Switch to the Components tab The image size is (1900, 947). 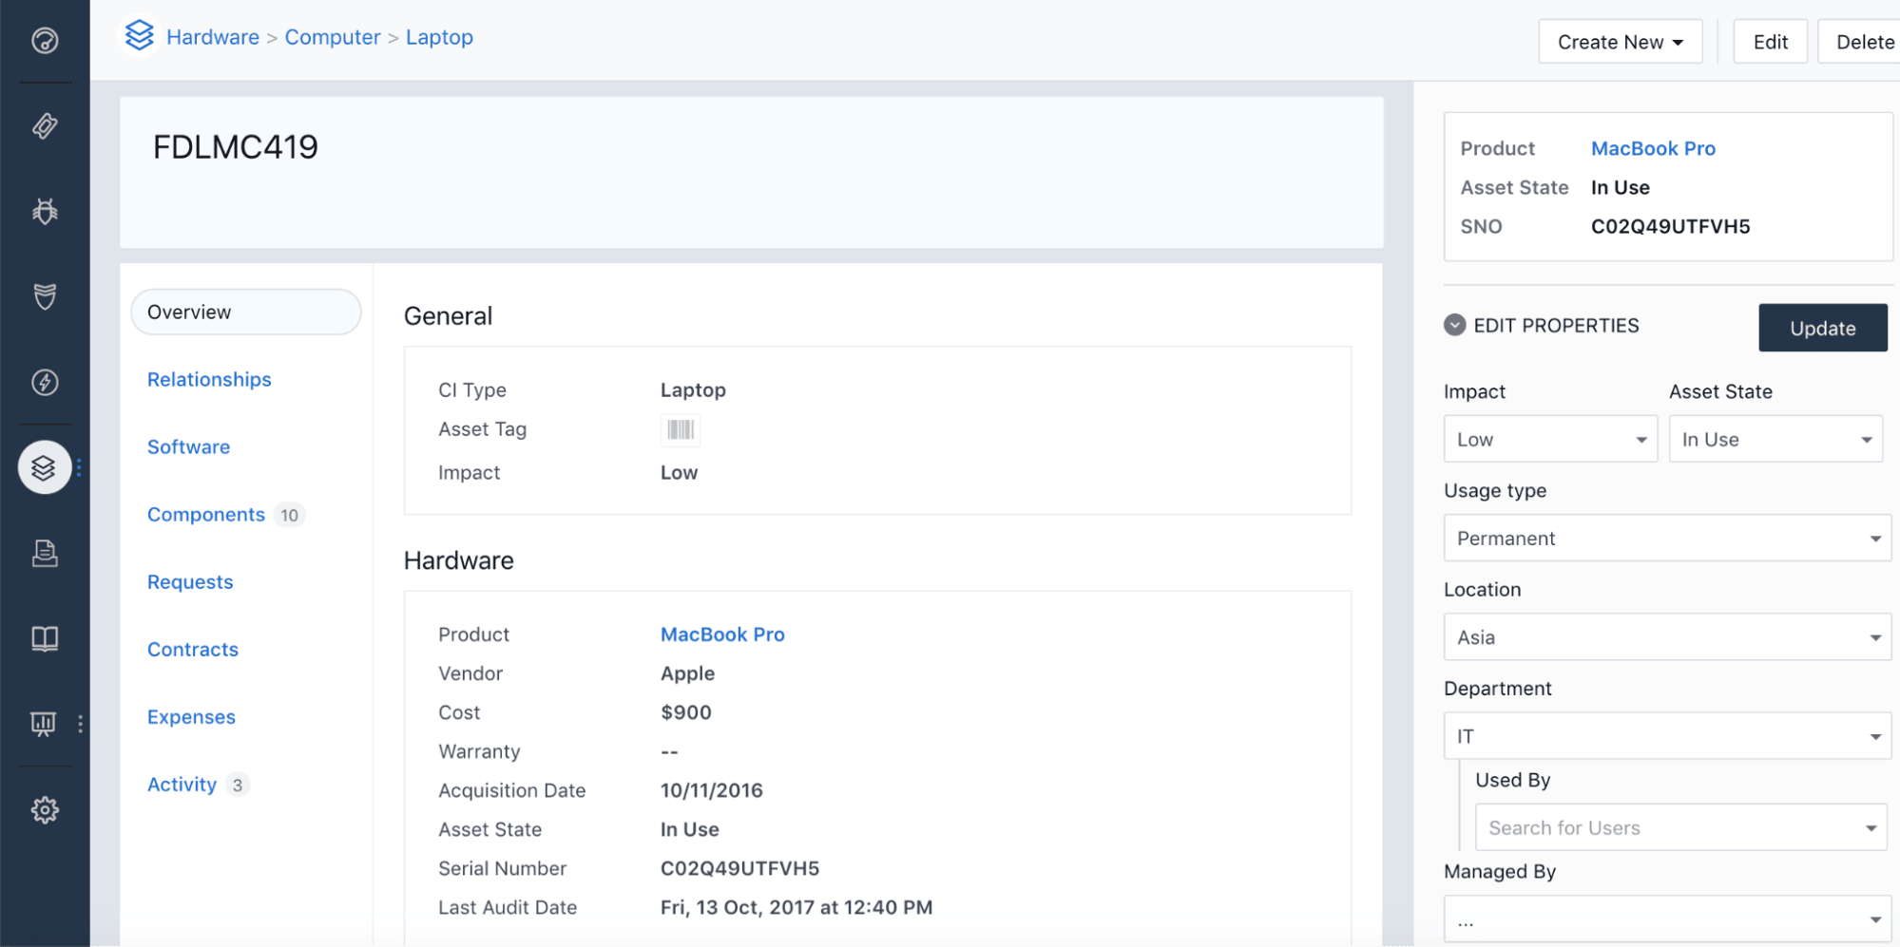[x=205, y=514]
